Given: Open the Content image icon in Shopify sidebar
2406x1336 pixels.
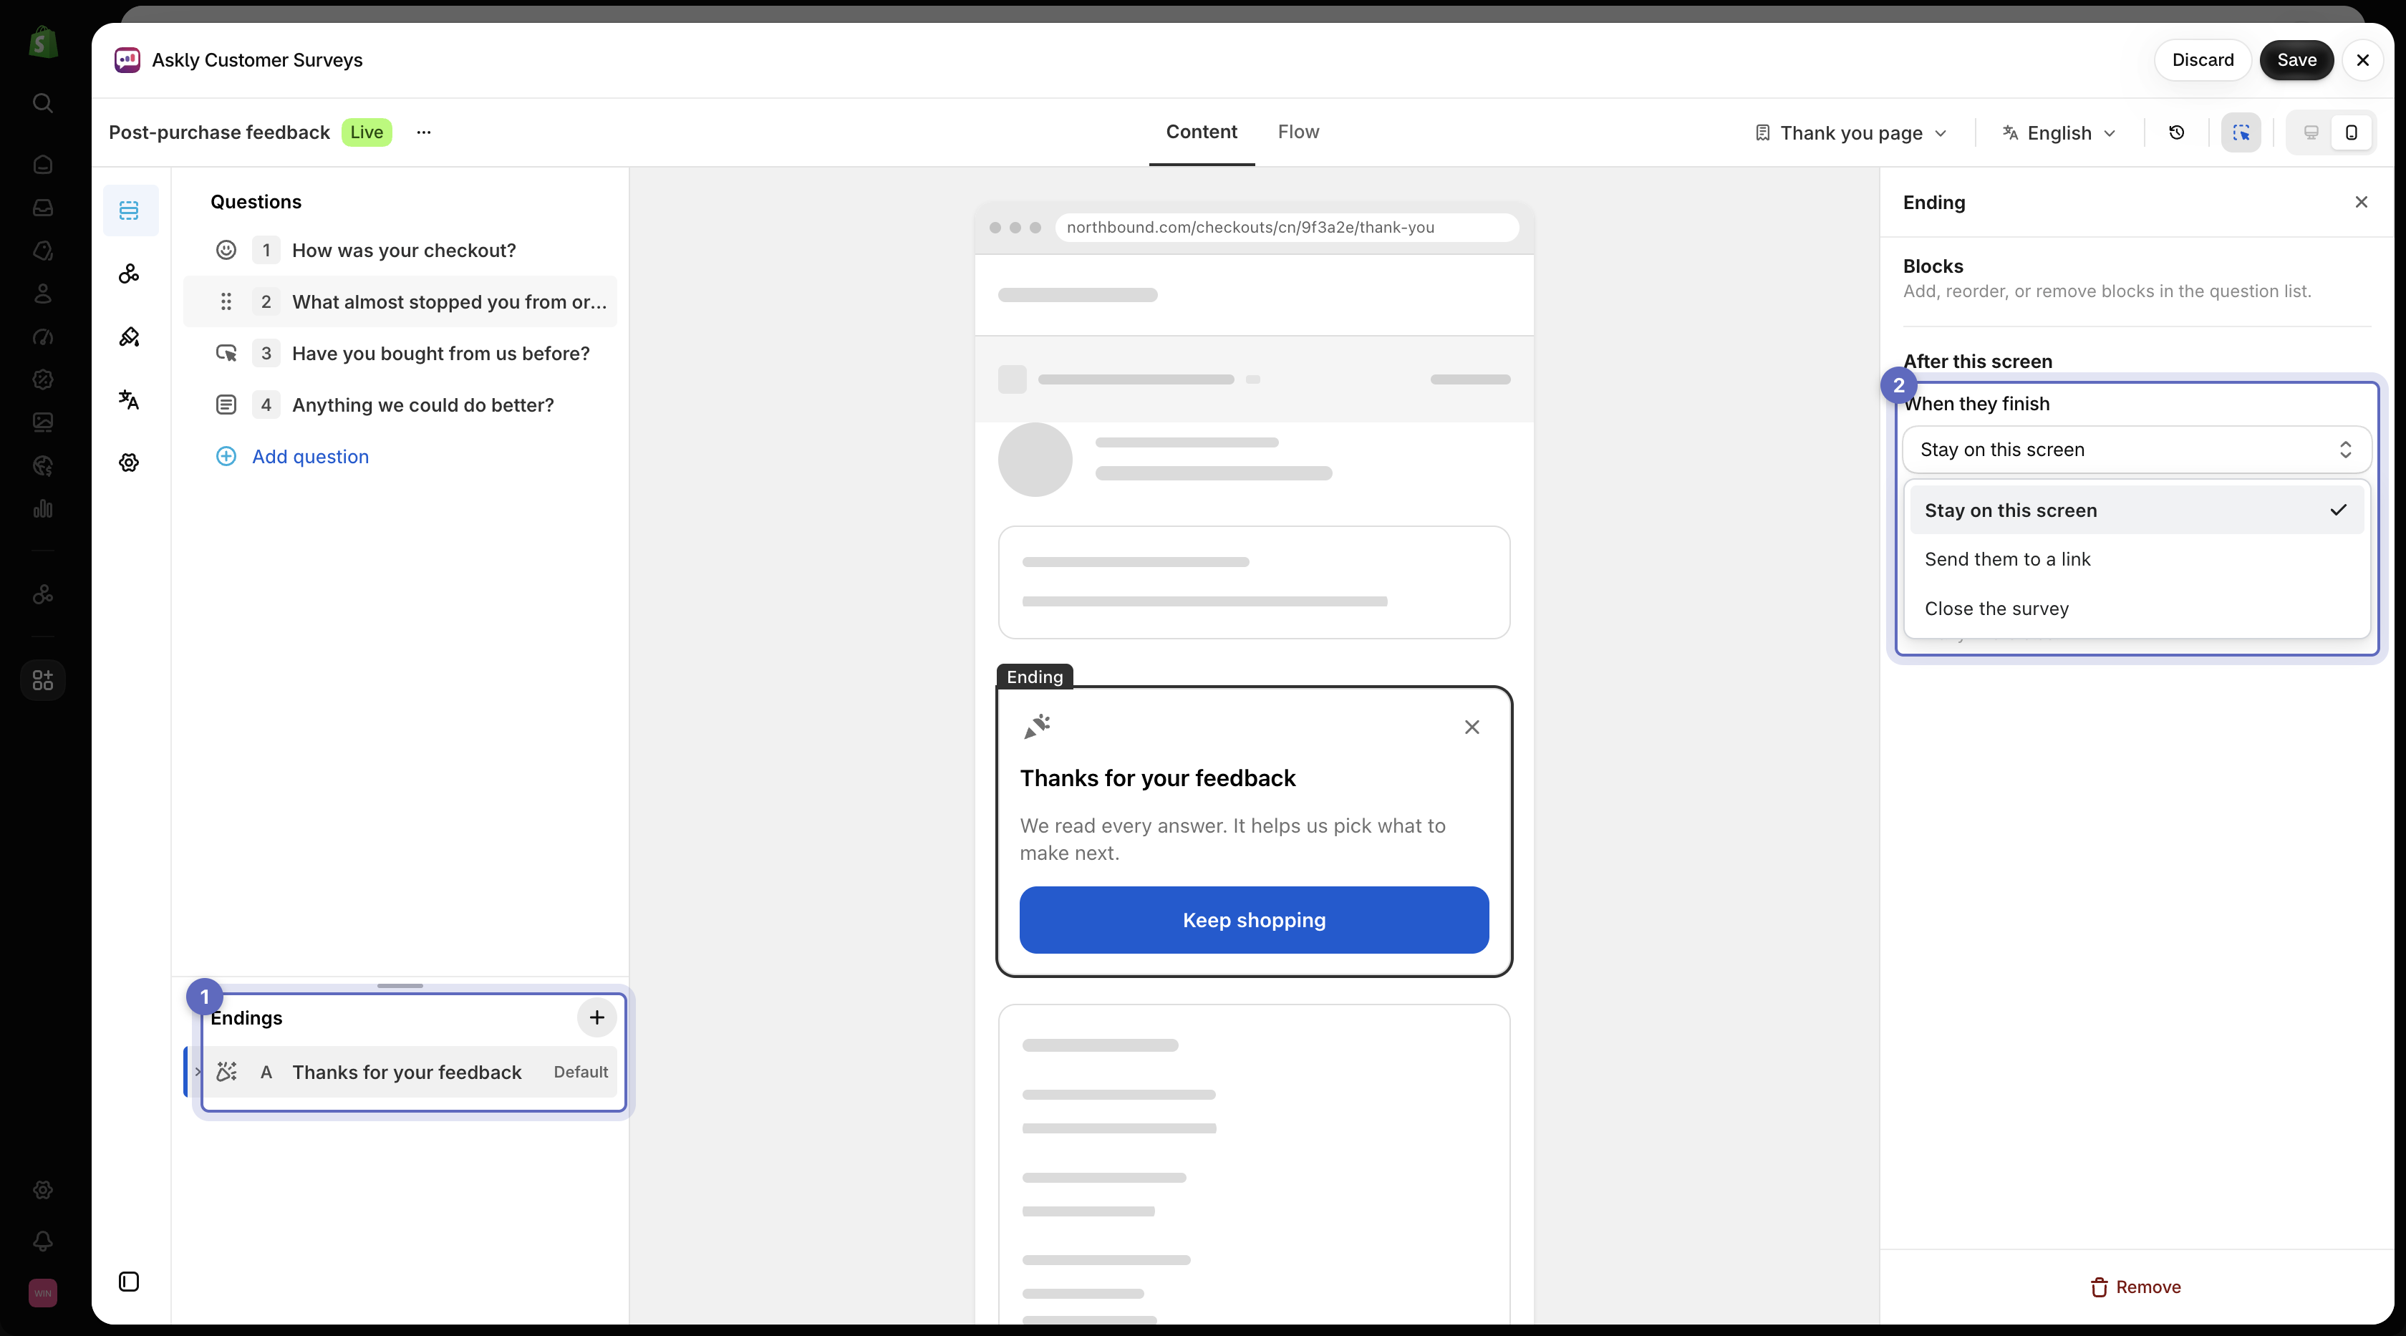Looking at the screenshot, I should pos(43,423).
